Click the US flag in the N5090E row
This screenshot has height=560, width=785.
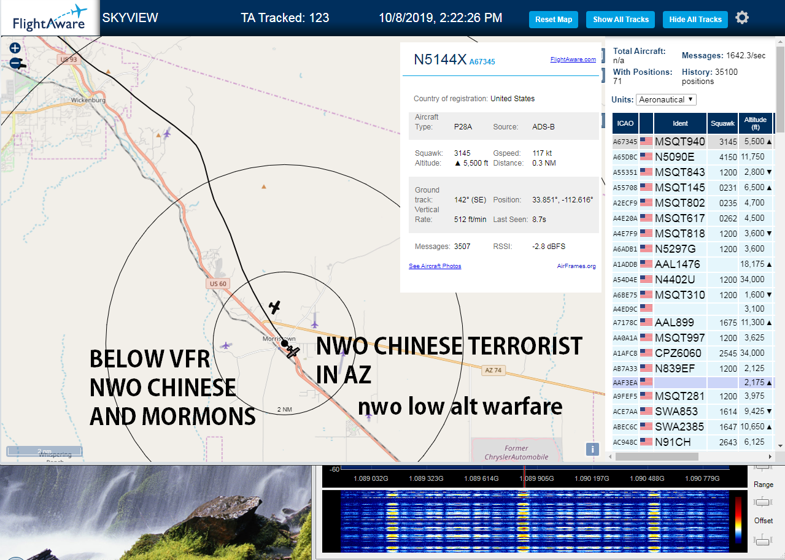646,157
